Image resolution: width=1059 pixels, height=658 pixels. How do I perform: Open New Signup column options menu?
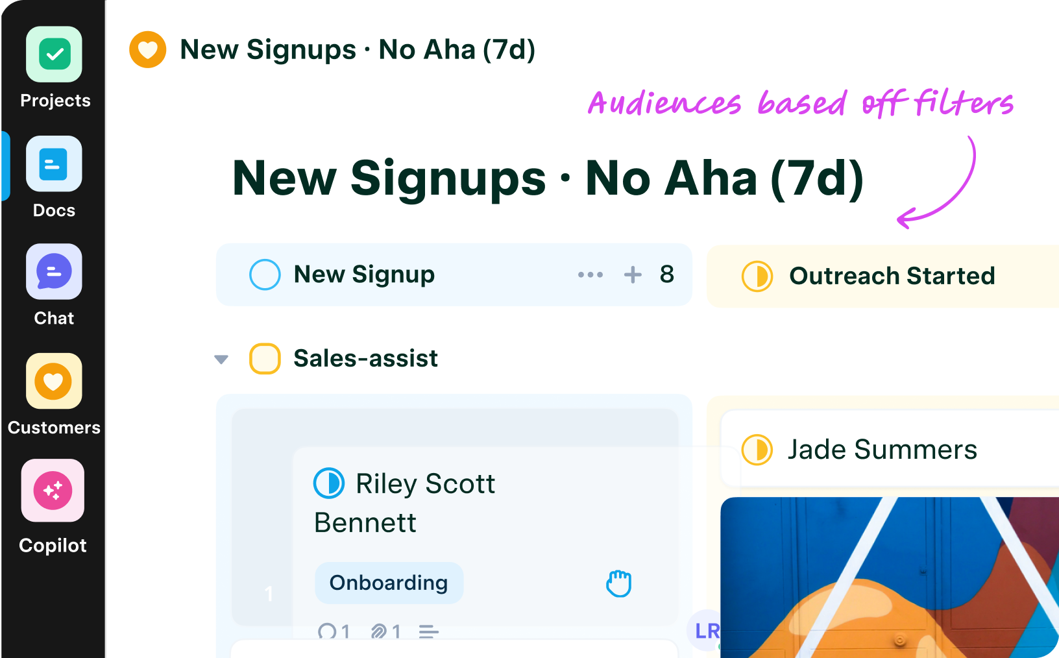pos(590,275)
